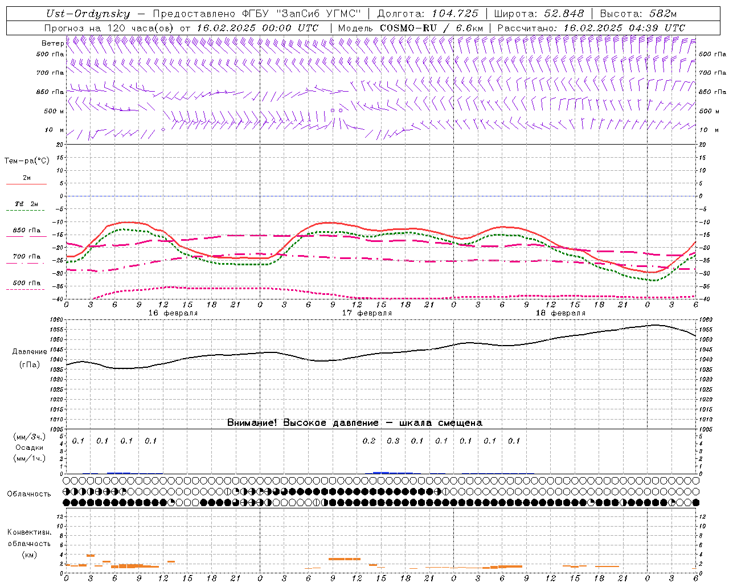Click the Ветер wind section label
Image resolution: width=729 pixels, height=583 pixels.
(x=52, y=43)
